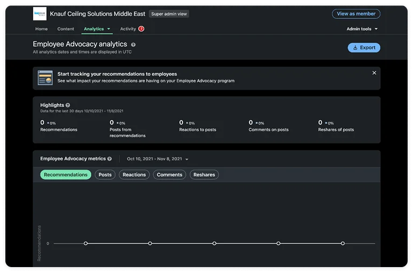
Task: Click the Comments on posts stat
Action: point(269,126)
